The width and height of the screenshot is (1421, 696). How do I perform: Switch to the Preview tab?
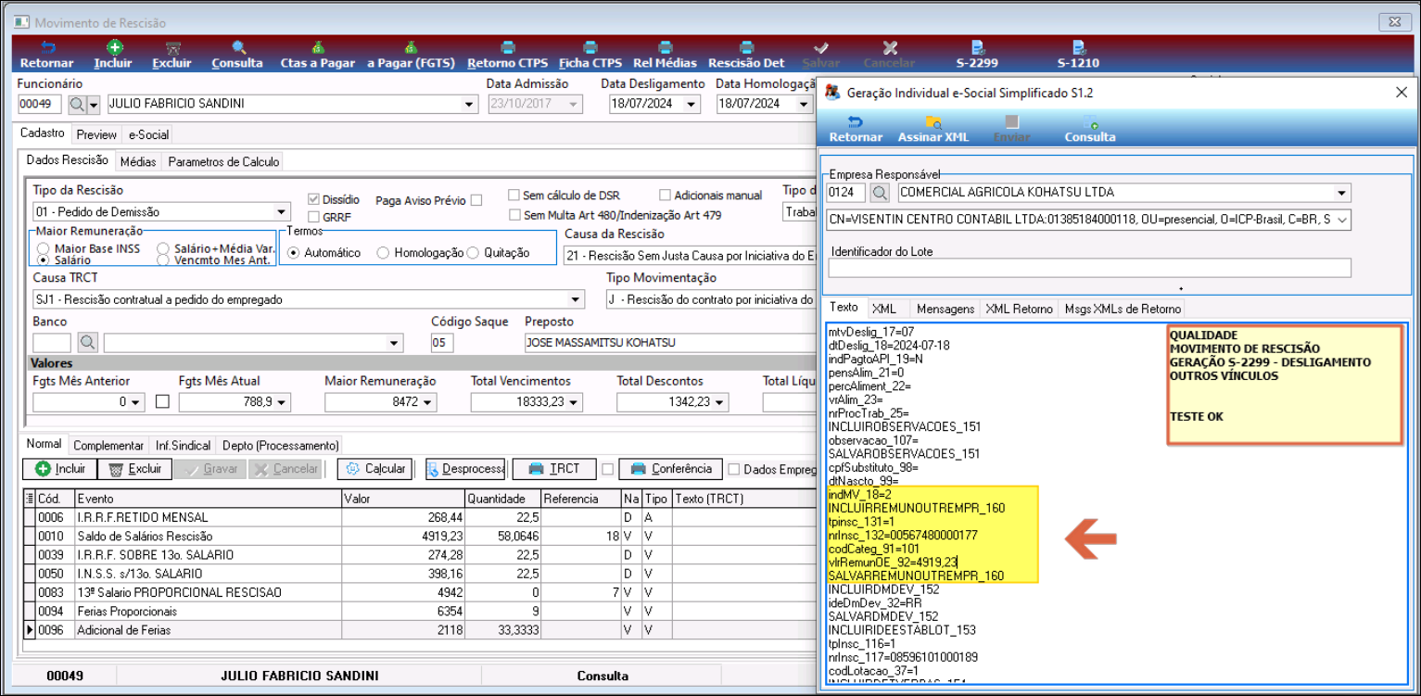(96, 134)
